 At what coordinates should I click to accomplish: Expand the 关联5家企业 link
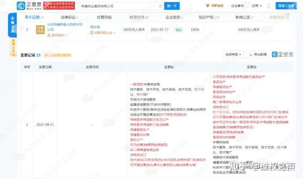103,33
